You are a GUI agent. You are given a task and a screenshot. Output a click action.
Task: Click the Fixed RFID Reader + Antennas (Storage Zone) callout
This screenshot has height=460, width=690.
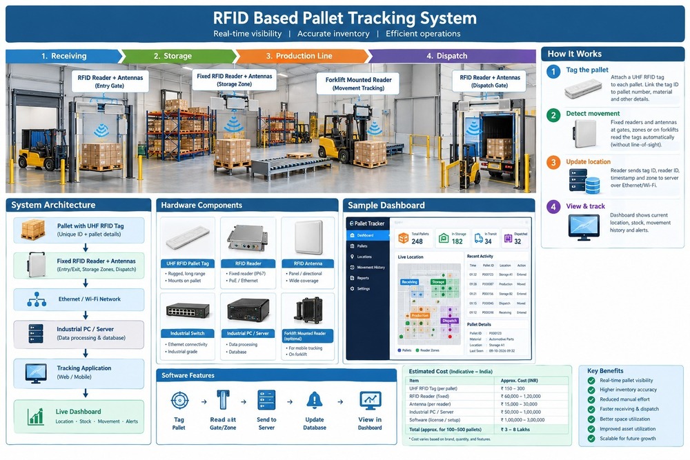(x=234, y=79)
